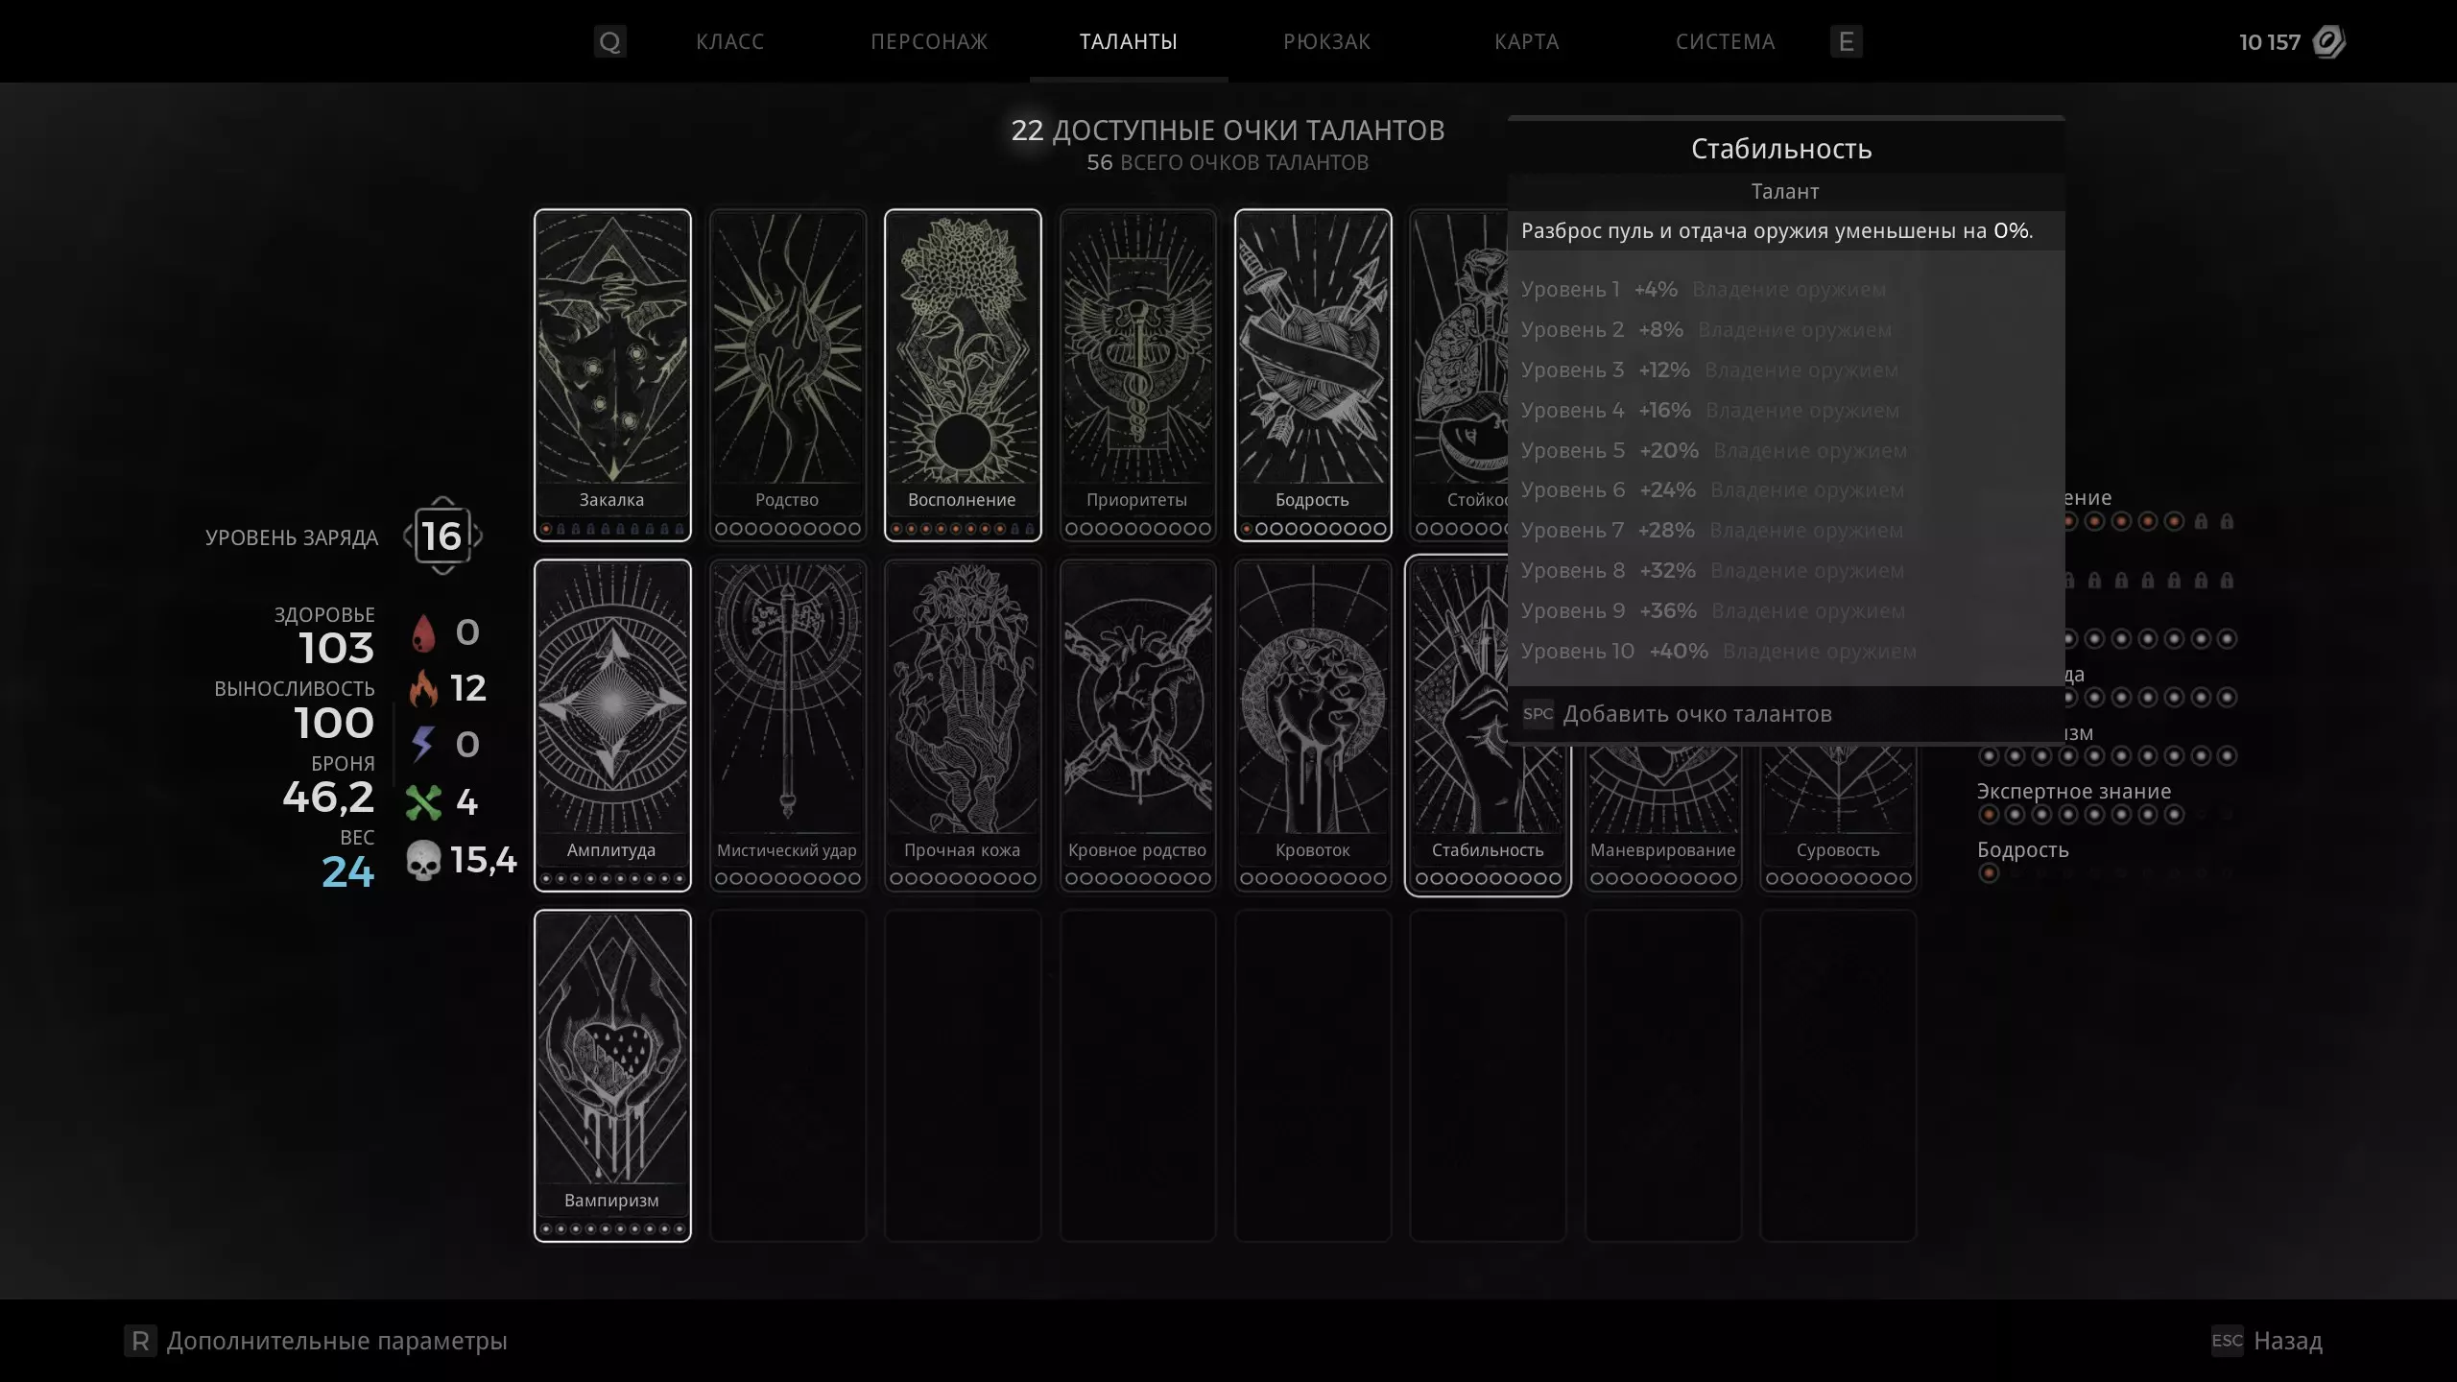Click the scrap currency icon

[2328, 41]
